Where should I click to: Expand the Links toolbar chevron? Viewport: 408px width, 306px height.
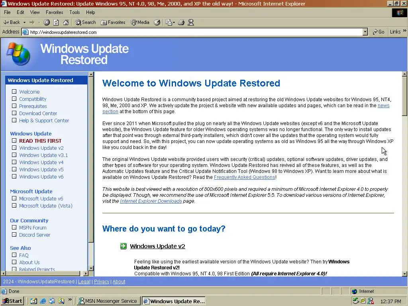pyautogui.click(x=405, y=31)
